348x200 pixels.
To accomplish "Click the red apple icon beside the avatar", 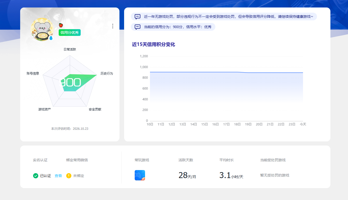I will point(61,25).
